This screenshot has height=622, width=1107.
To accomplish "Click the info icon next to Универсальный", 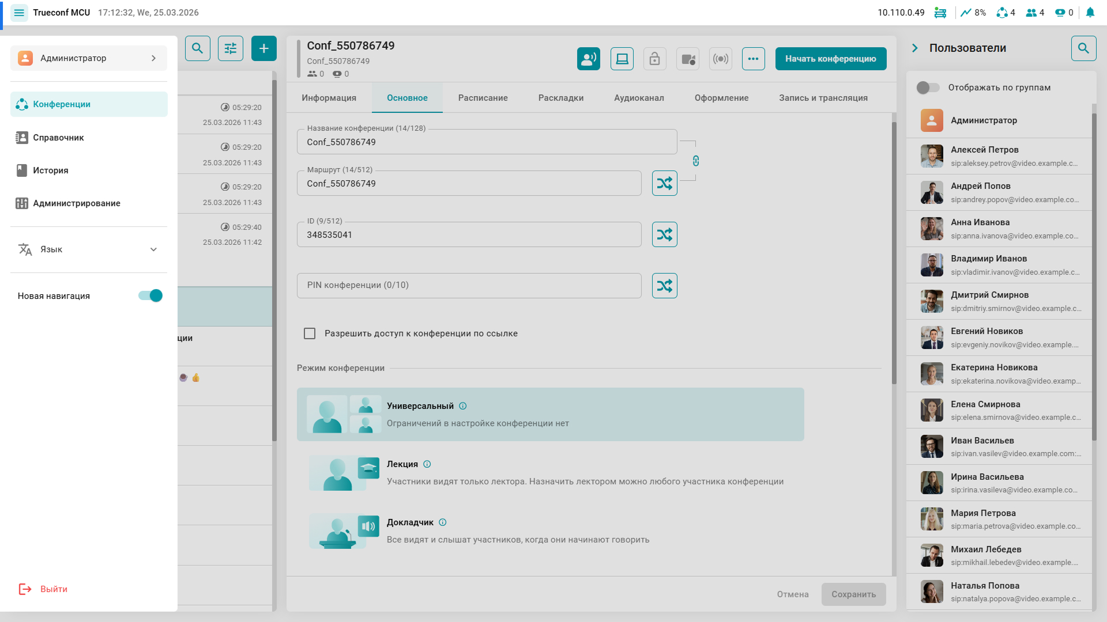I will coord(463,406).
